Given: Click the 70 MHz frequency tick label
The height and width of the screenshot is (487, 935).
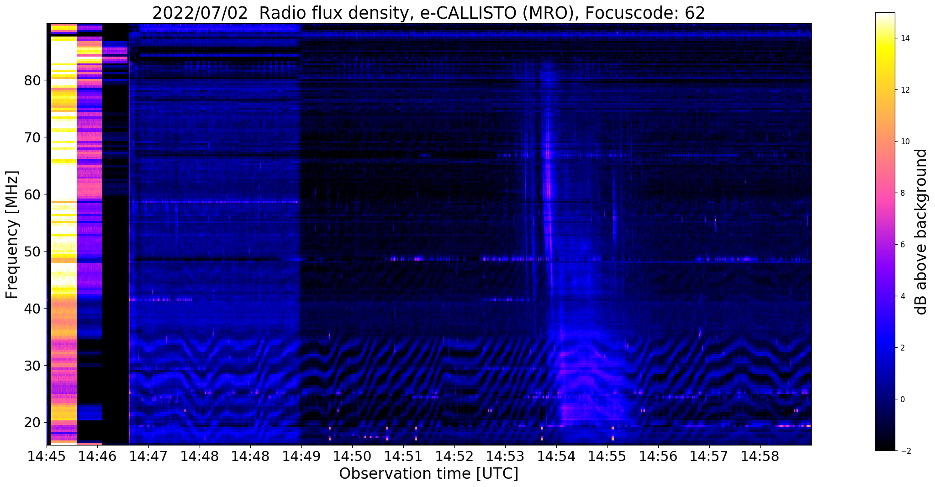Looking at the screenshot, I should click(x=32, y=138).
